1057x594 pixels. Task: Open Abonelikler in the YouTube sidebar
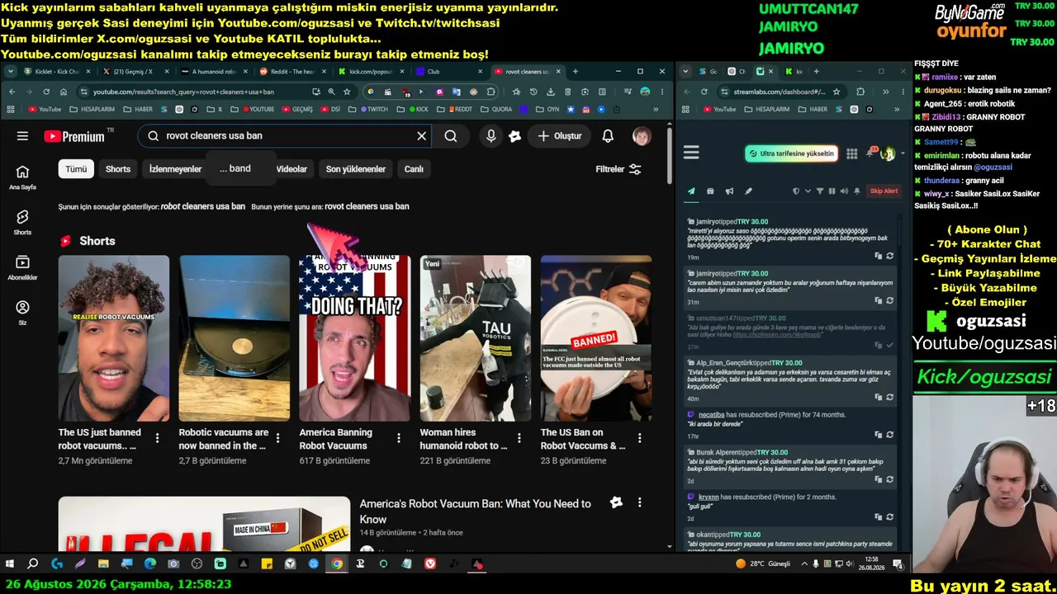point(22,267)
